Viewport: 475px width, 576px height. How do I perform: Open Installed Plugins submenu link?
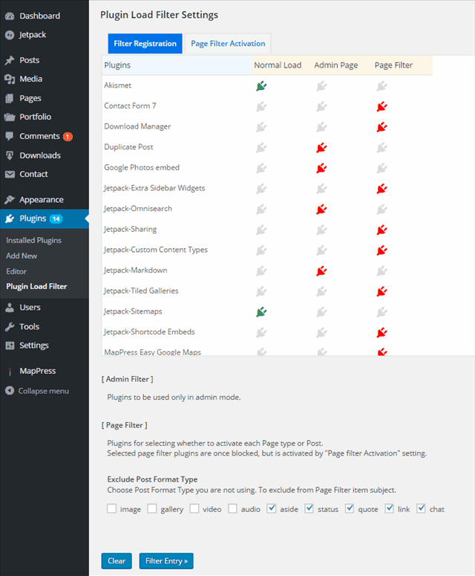point(33,240)
